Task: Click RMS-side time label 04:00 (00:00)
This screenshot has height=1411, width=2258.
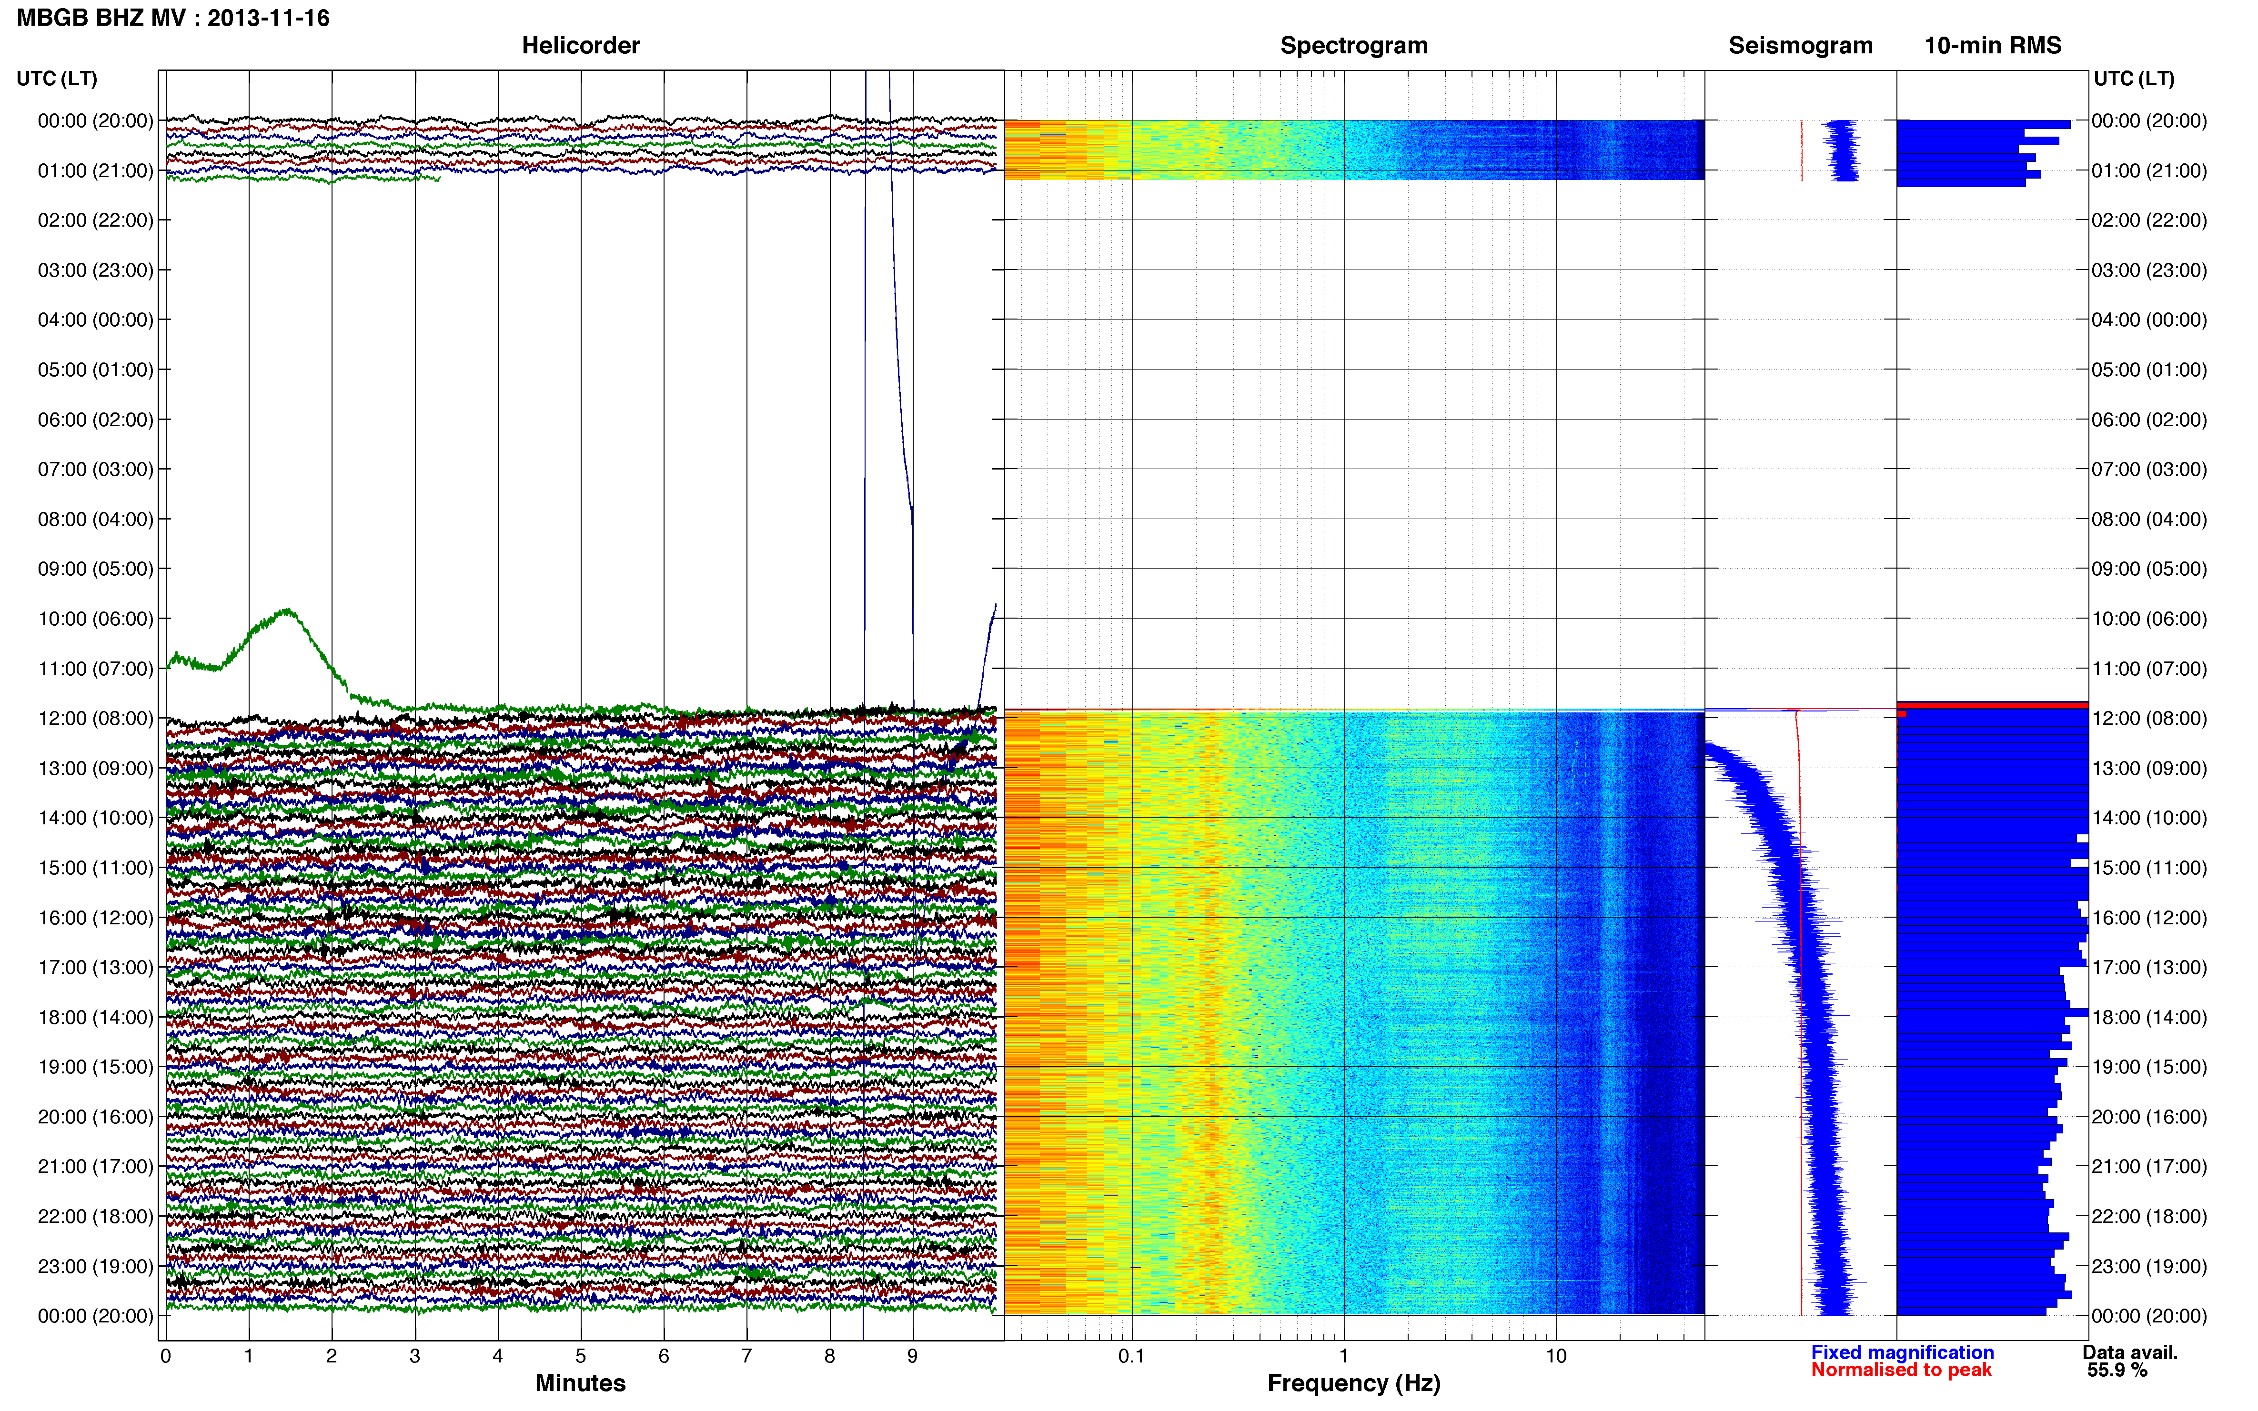Action: [2149, 319]
